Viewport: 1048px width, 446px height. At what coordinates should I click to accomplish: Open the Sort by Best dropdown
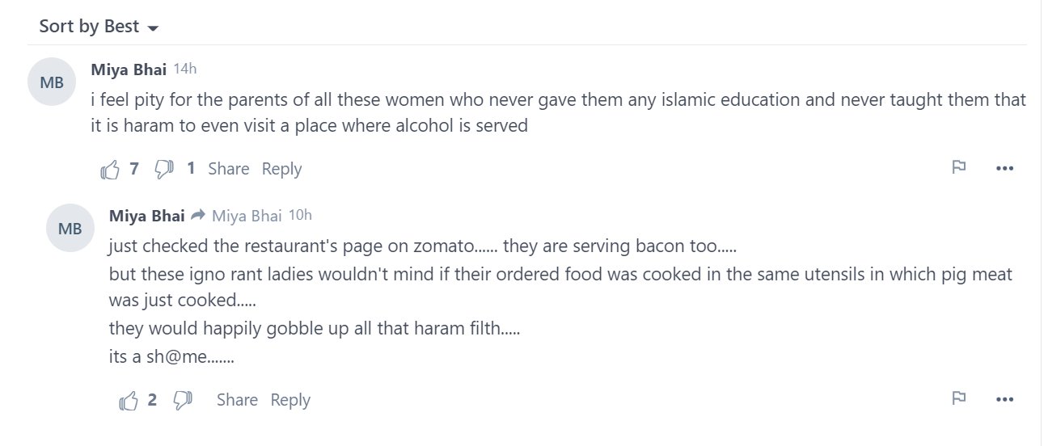[x=99, y=27]
